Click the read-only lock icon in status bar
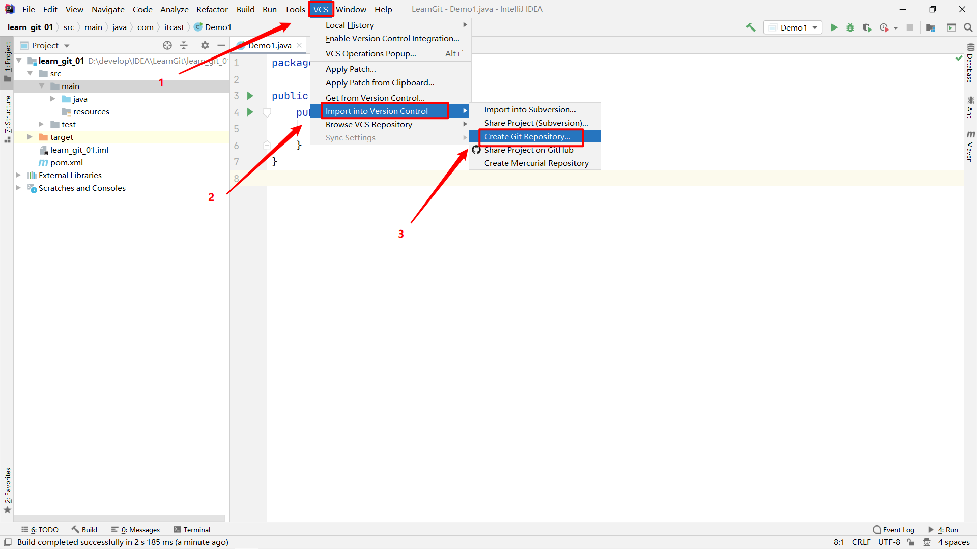This screenshot has width=977, height=549. [x=911, y=542]
